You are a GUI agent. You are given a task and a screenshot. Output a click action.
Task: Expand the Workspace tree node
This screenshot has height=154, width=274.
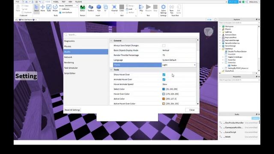click(x=220, y=27)
